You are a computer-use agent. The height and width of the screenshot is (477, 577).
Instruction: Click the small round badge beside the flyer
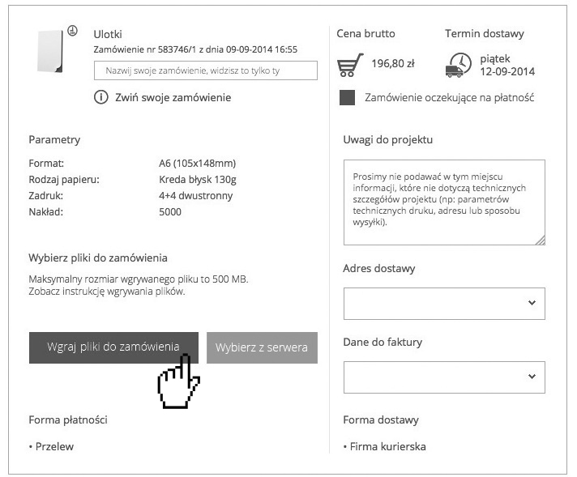pos(72,31)
